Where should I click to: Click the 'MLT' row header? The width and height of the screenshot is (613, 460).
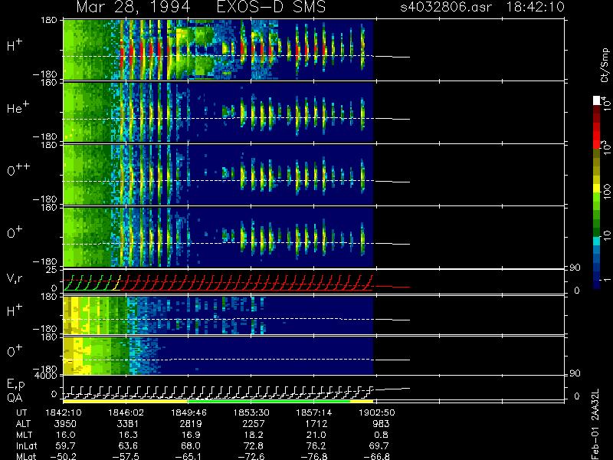pos(24,435)
